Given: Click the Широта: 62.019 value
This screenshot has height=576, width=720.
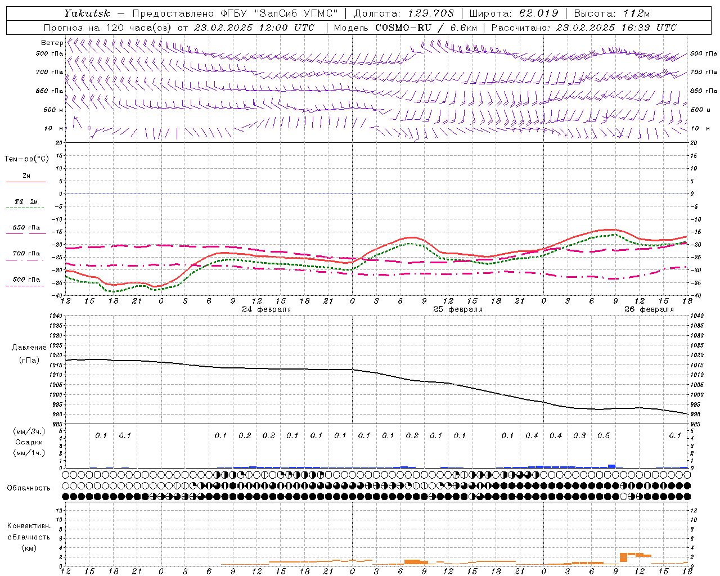Looking at the screenshot, I should [x=514, y=13].
